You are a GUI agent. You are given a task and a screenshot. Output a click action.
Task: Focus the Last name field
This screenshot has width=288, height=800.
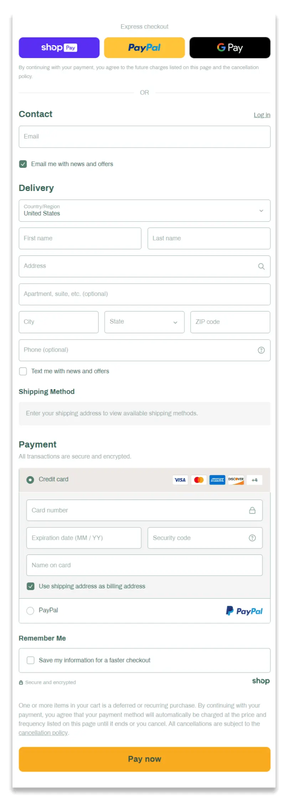(209, 238)
